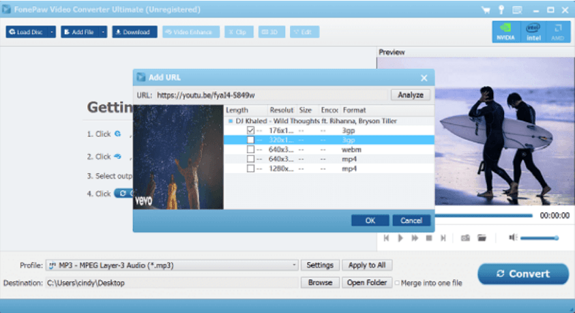Click the previous track playback button
575x313 pixels.
point(386,238)
